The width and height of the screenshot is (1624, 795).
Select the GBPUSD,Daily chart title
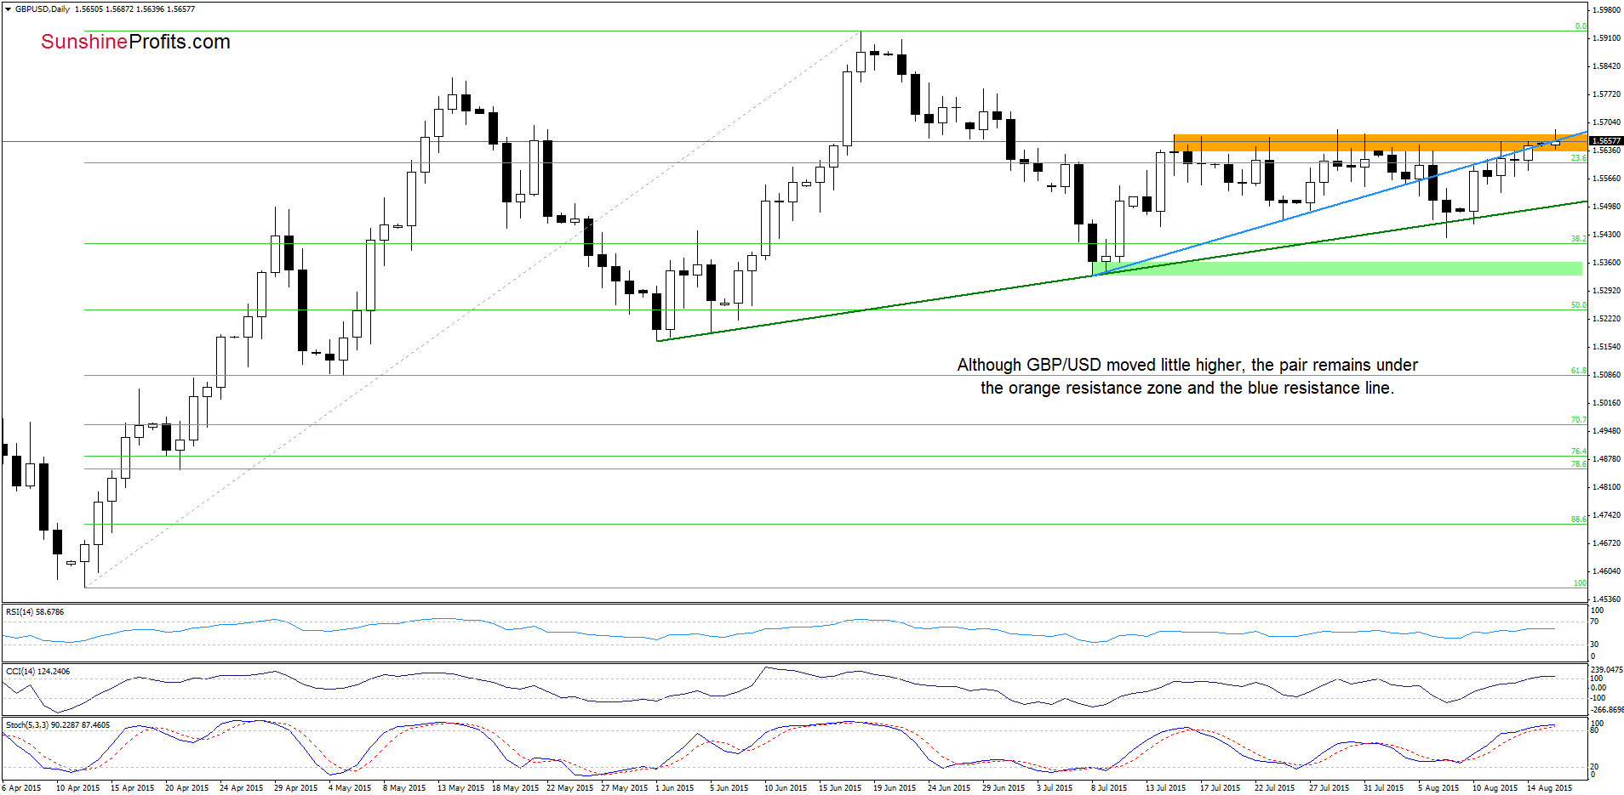(43, 9)
